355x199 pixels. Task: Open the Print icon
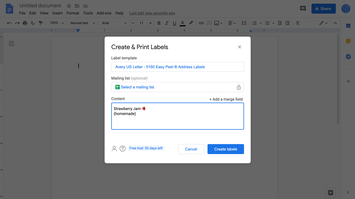tap(25, 23)
